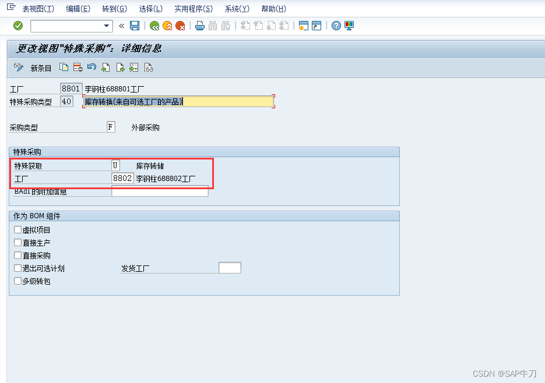Screen dimensions: 545x383
Task: Open the 转到(G) menu
Action: tap(115, 9)
